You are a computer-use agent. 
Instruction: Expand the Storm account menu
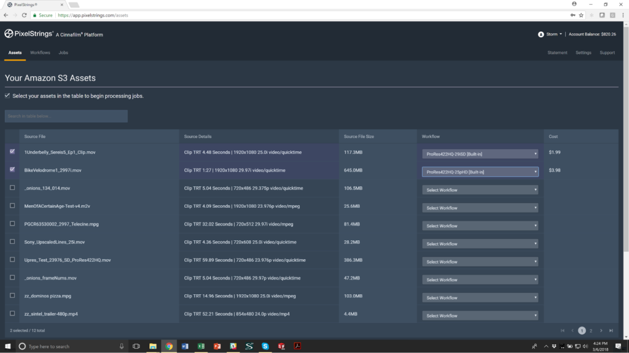pos(554,34)
